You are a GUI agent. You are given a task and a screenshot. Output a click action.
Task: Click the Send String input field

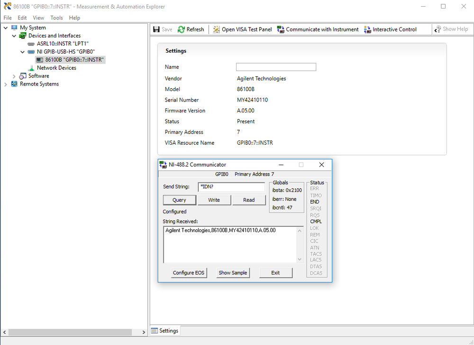click(231, 187)
